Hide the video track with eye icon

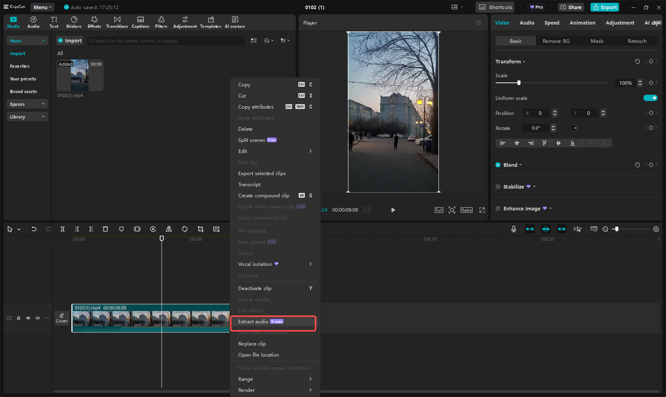pos(28,318)
